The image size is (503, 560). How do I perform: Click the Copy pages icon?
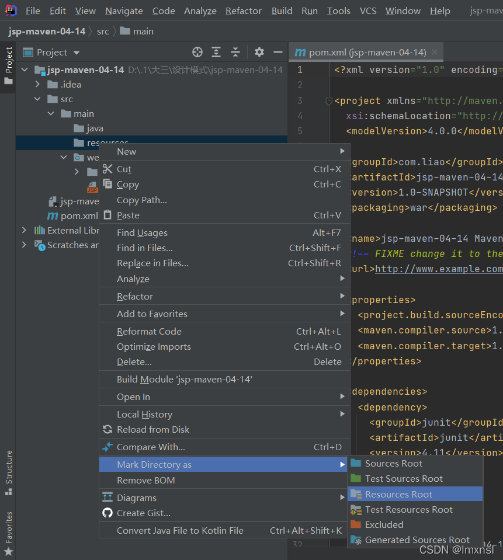107,184
